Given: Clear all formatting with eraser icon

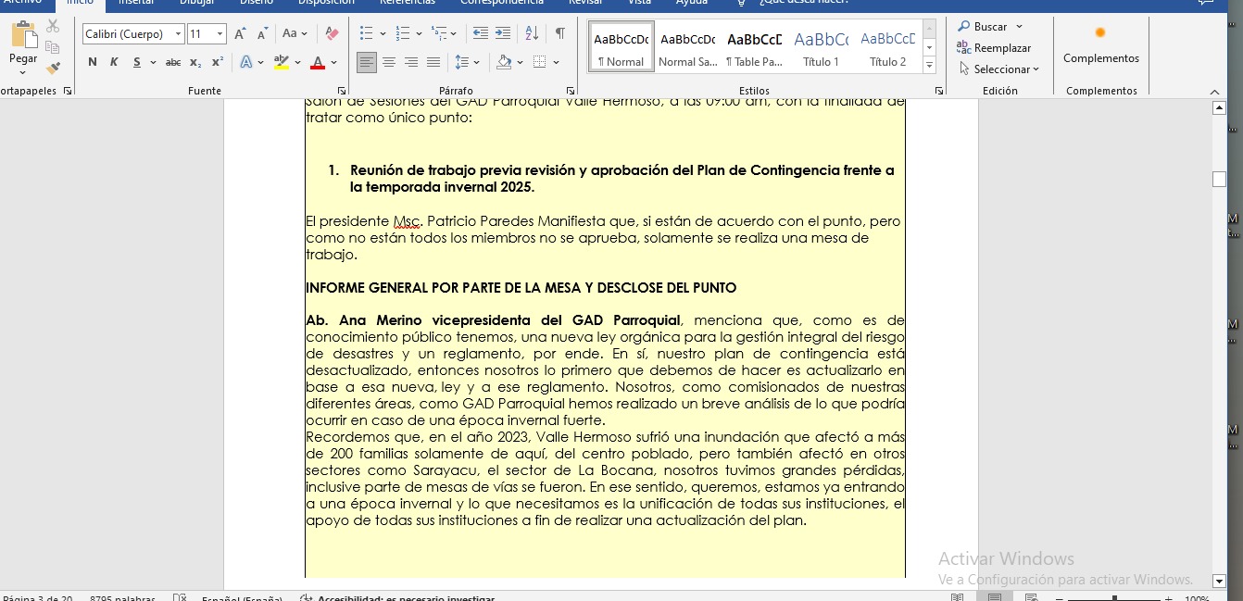Looking at the screenshot, I should (x=333, y=34).
